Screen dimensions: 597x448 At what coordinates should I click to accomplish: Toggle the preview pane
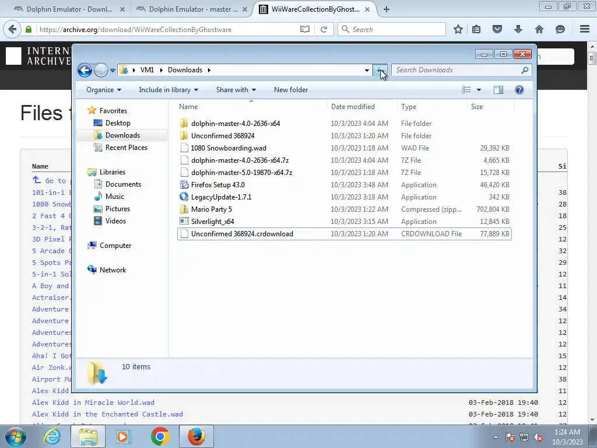click(498, 90)
